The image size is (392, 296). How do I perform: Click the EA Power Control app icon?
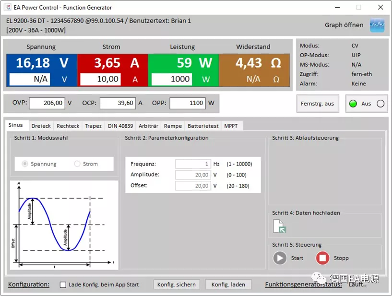[8, 7]
